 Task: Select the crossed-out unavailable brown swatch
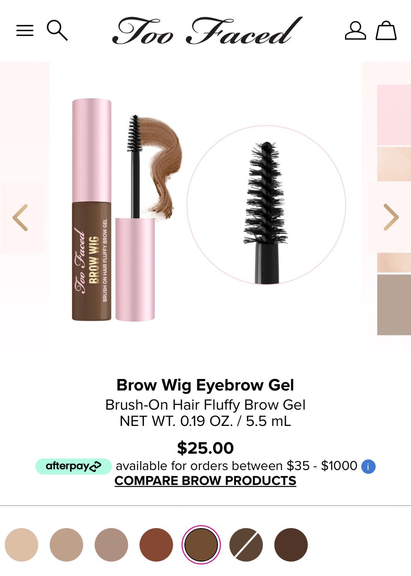pos(246,545)
